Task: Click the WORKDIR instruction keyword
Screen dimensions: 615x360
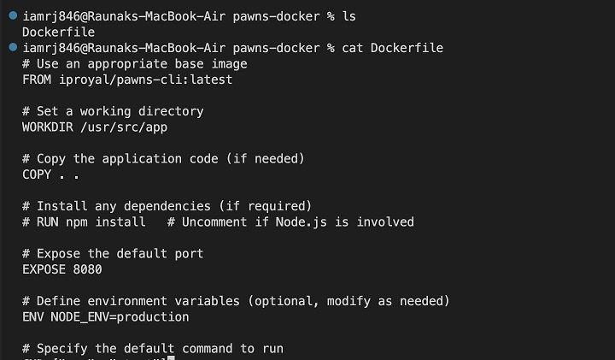Action: [48, 127]
